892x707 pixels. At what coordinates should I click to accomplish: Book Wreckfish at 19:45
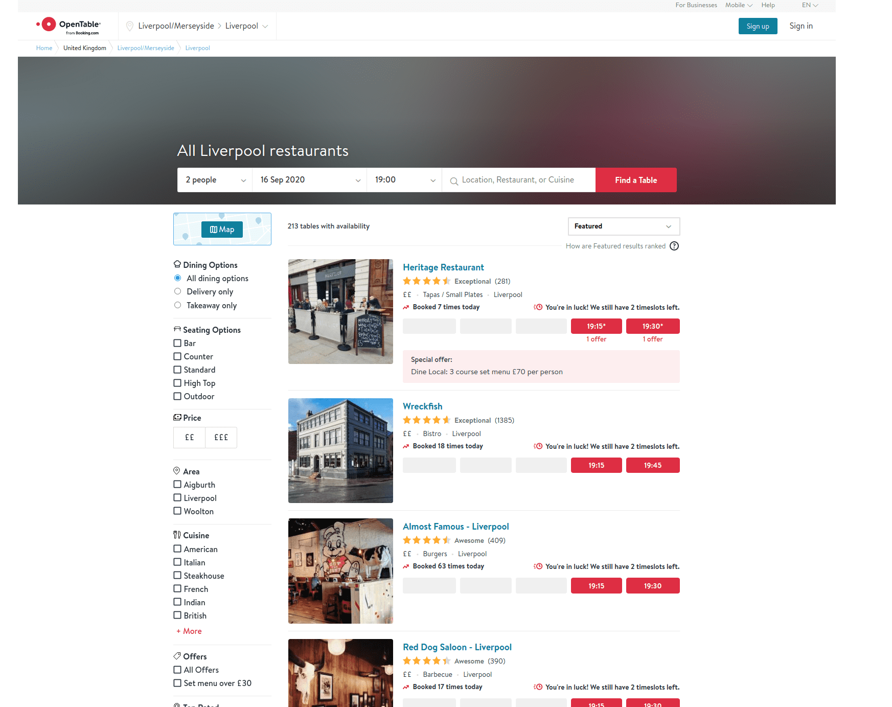[x=653, y=465]
